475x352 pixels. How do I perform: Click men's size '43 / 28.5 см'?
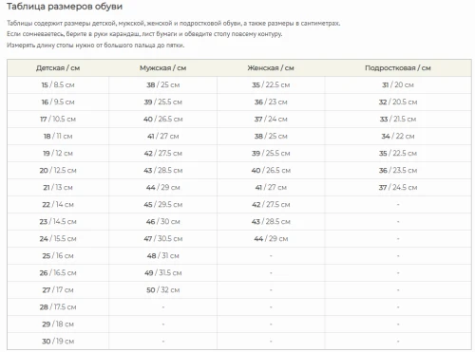coord(163,171)
